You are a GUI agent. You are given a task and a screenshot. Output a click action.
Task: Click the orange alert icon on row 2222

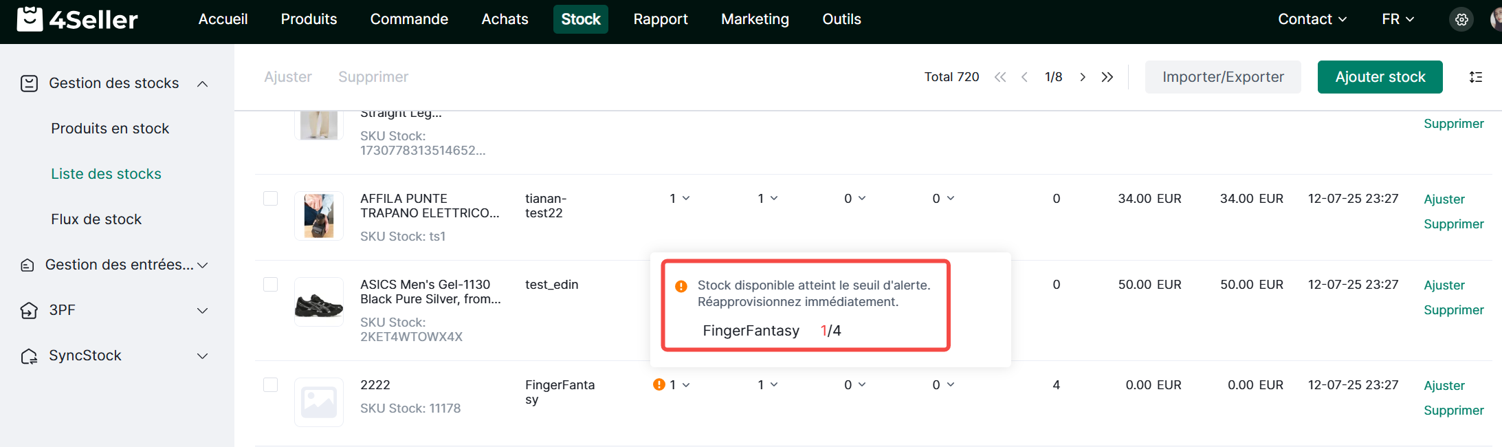pos(659,384)
